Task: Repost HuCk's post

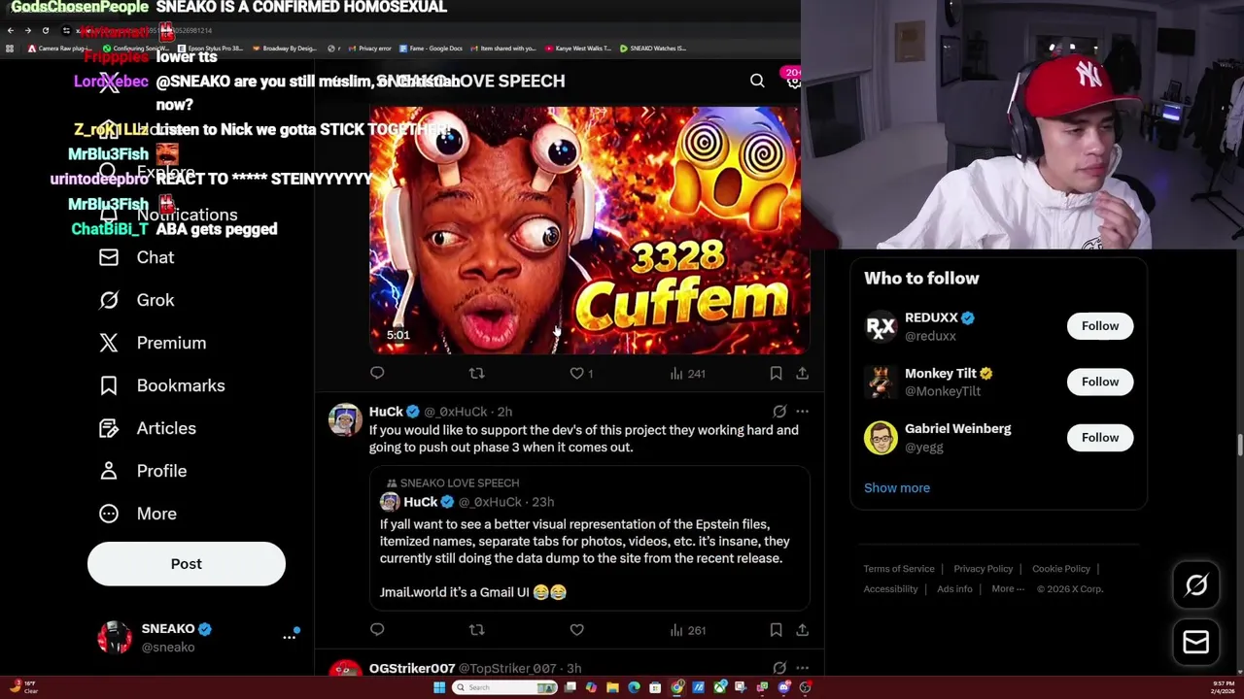Action: (x=476, y=630)
